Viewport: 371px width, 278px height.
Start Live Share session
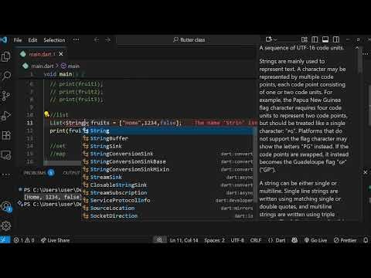55,240
